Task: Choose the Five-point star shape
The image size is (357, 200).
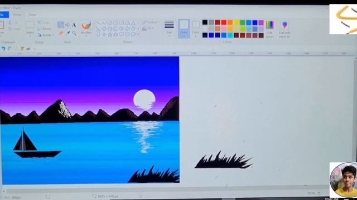Action: point(110,34)
